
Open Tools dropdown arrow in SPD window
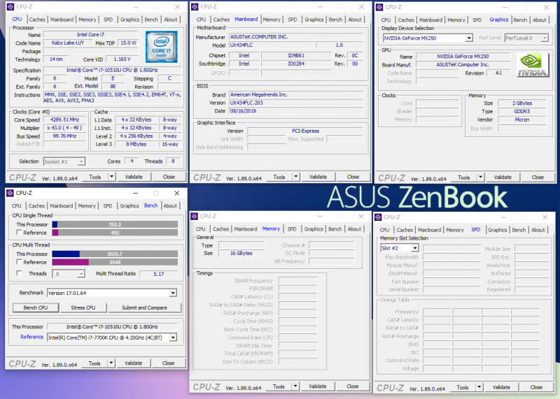click(479, 387)
